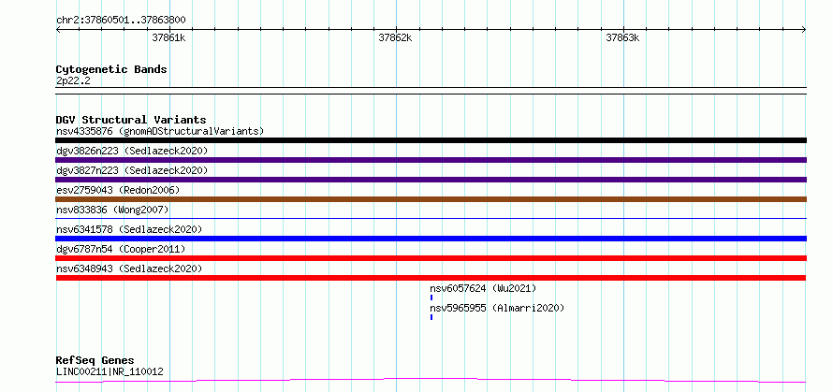
Task: Click the magenta LINC00211 gene track line
Action: pos(431,381)
